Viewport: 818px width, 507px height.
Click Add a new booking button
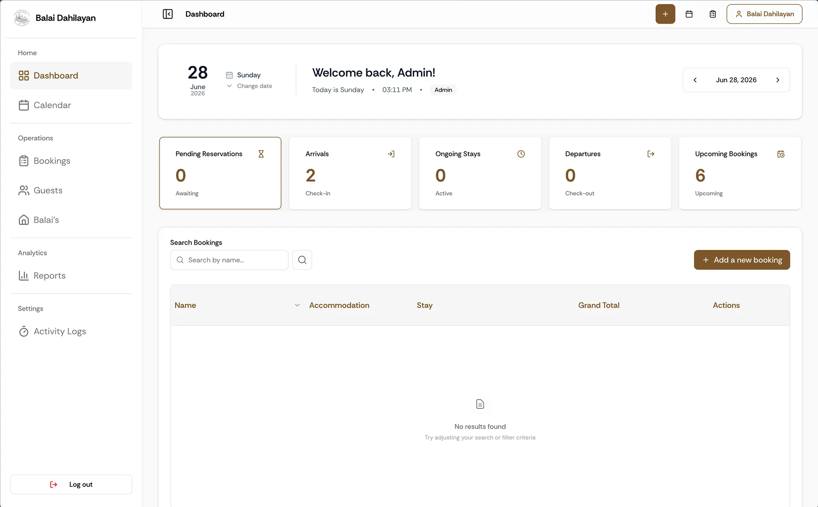coord(742,260)
